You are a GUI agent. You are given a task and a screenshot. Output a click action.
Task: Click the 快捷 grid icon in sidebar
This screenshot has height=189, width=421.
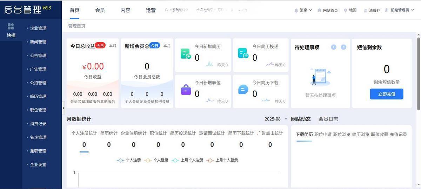point(11,27)
